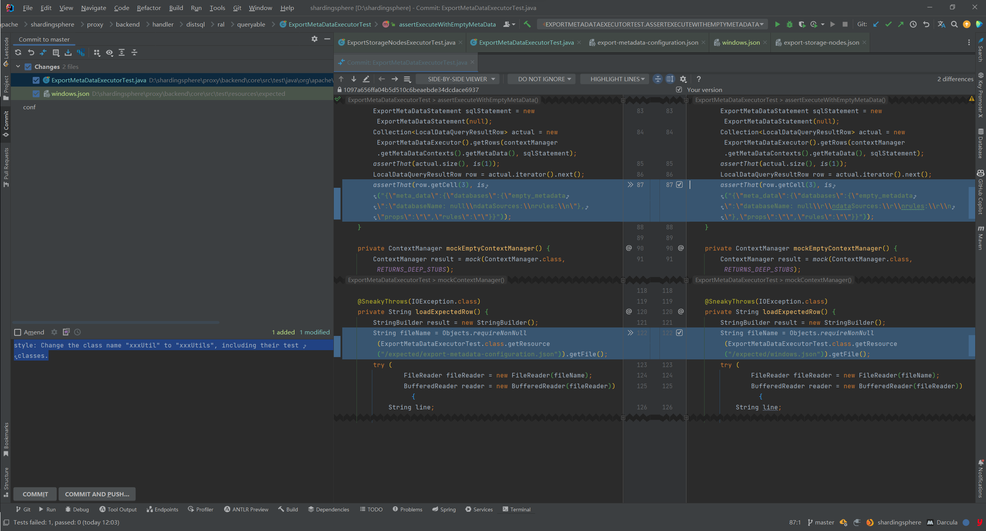Click the green Run button in main toolbar
The image size is (986, 531).
pyautogui.click(x=777, y=24)
